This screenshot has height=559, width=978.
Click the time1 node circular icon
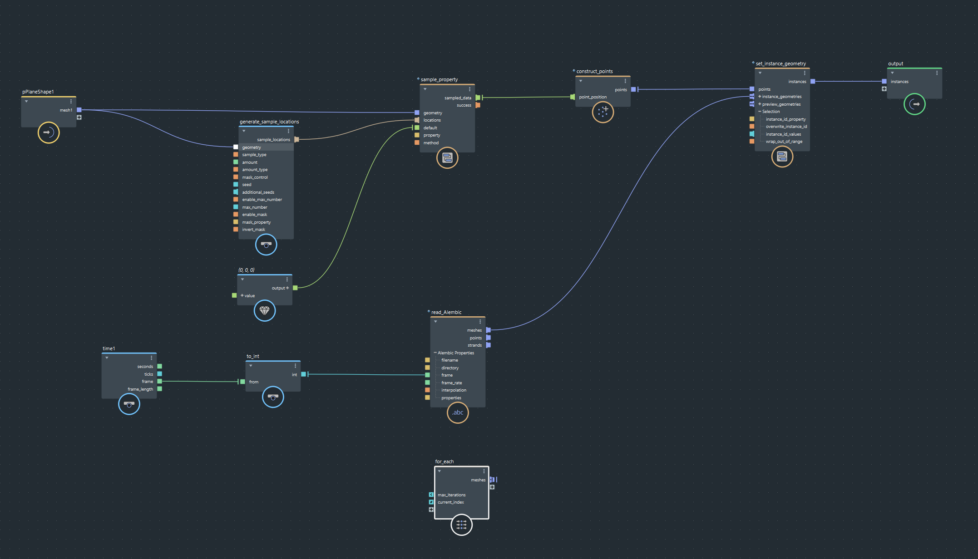[x=129, y=404]
